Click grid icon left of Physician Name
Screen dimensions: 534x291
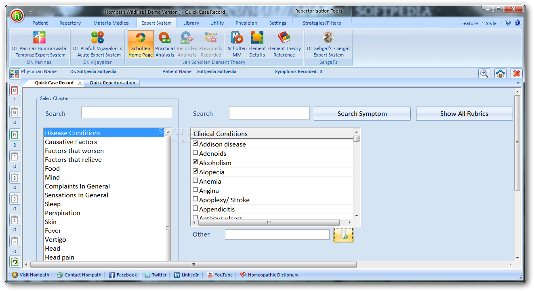pyautogui.click(x=15, y=73)
